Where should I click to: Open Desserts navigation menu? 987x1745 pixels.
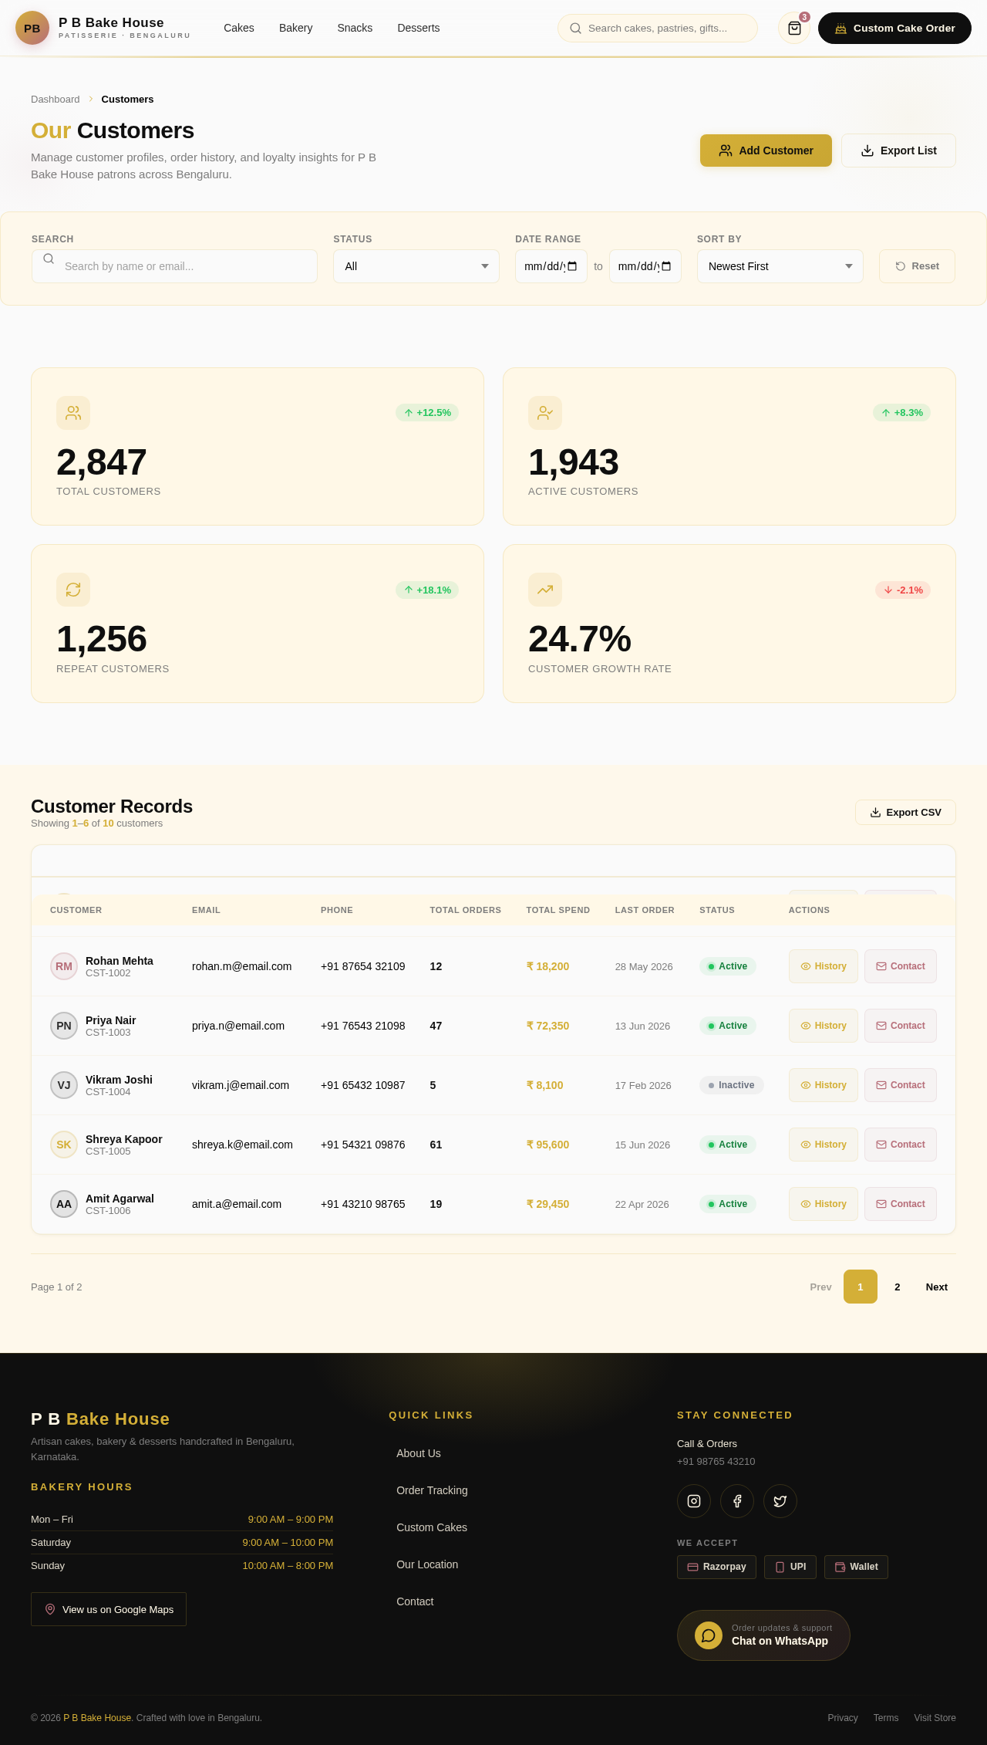[419, 28]
